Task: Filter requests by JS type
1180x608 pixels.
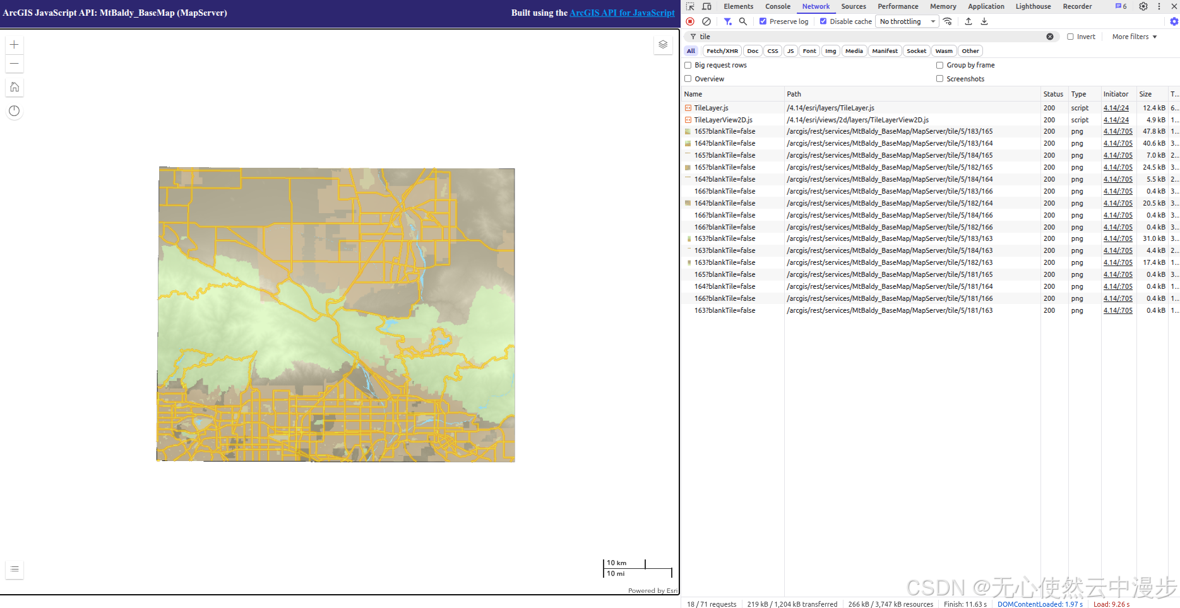Action: (x=790, y=51)
